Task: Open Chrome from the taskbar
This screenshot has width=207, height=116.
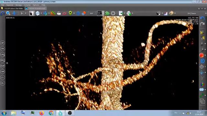Action: pyautogui.click(x=51, y=113)
